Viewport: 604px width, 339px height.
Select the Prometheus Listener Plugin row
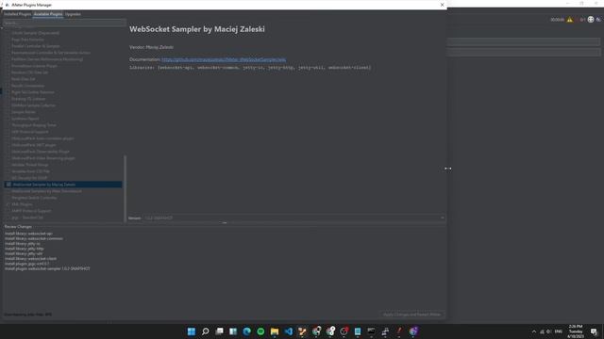click(63, 66)
